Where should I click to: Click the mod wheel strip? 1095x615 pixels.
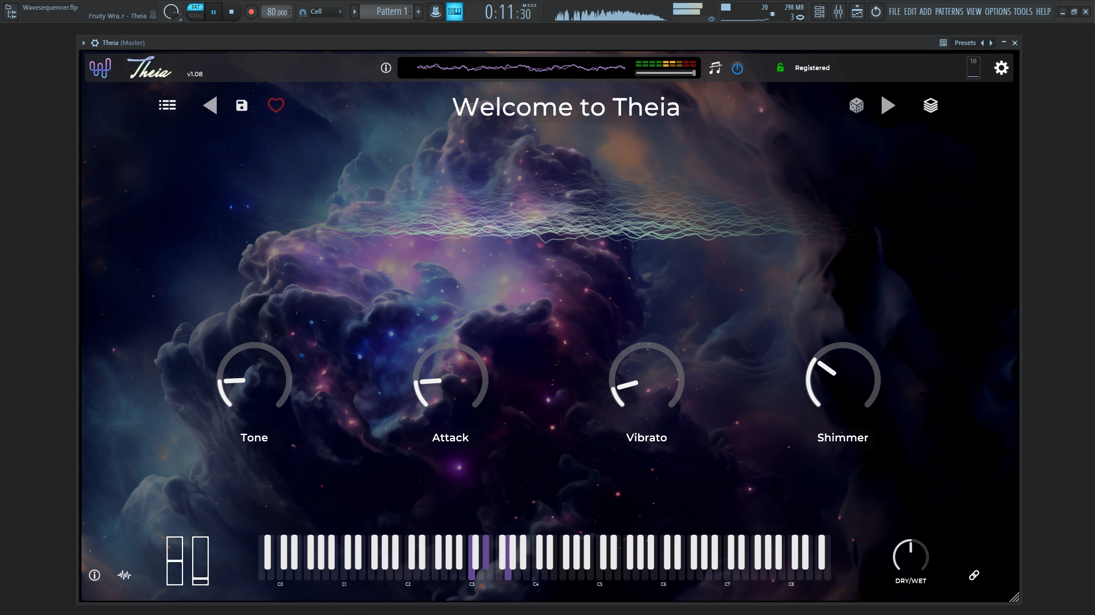pyautogui.click(x=200, y=561)
